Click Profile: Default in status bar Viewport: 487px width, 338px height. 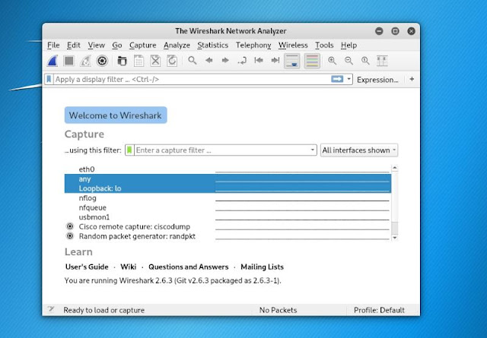point(379,310)
